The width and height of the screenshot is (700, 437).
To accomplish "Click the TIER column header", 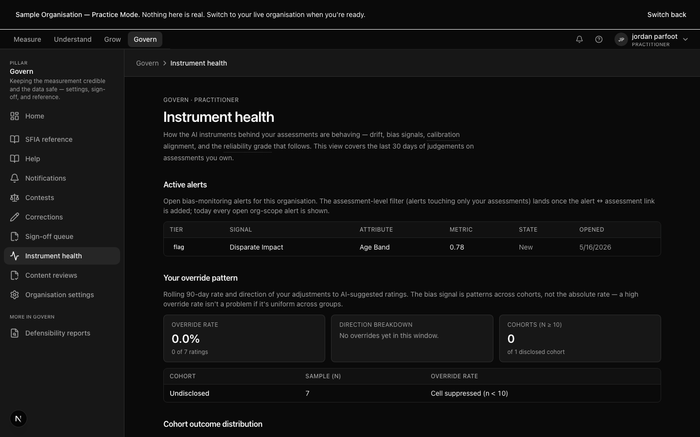I will [x=176, y=230].
